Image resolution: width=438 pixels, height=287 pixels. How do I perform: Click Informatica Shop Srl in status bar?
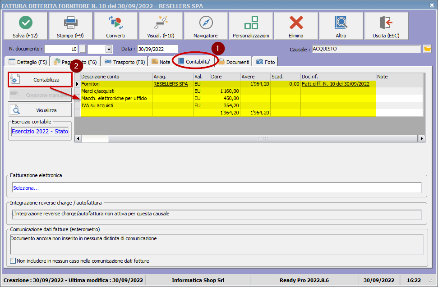click(x=198, y=280)
